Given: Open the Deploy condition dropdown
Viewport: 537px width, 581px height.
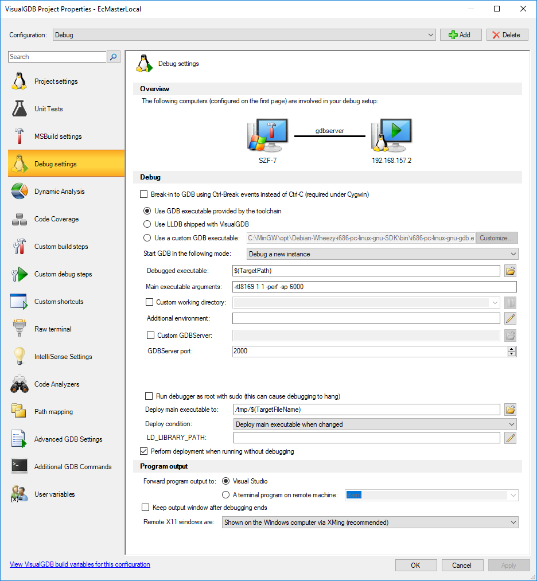Looking at the screenshot, I should tap(375, 424).
